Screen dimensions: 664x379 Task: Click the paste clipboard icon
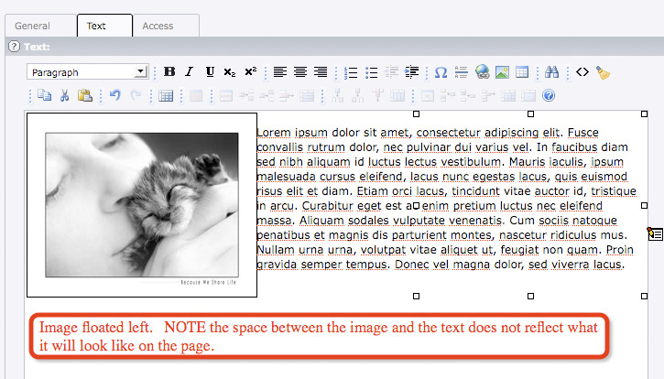84,95
